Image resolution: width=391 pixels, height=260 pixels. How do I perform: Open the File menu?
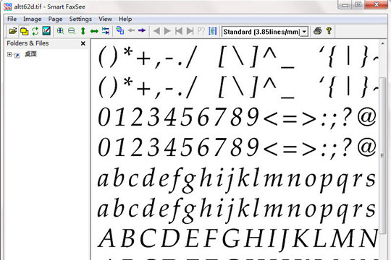tap(12, 19)
